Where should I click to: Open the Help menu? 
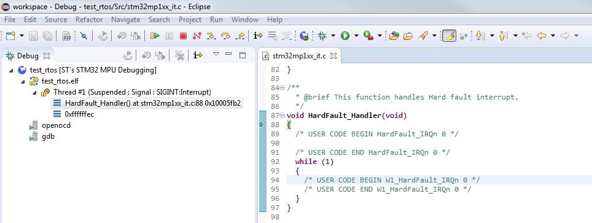[275, 20]
